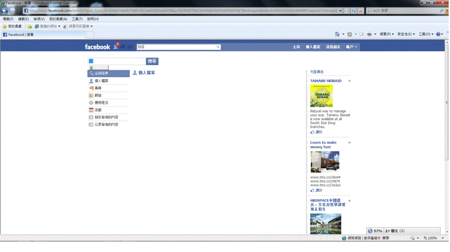Open the 我的最愛(A) menu
Viewport: 450px width, 252px height.
[x=58, y=19]
